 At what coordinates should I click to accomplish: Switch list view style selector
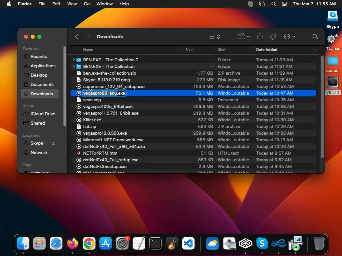pyautogui.click(x=214, y=37)
